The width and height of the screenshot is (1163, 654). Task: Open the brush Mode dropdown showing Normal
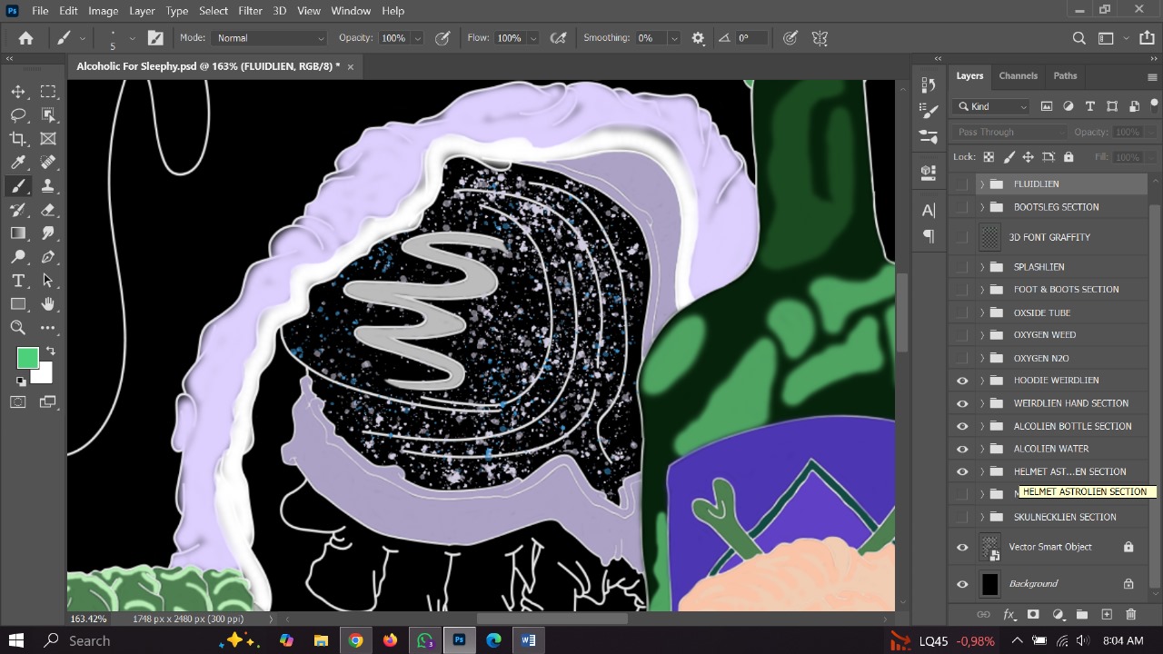269,37
